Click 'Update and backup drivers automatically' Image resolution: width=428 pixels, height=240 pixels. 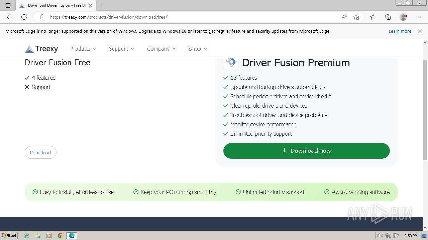[x=278, y=87]
